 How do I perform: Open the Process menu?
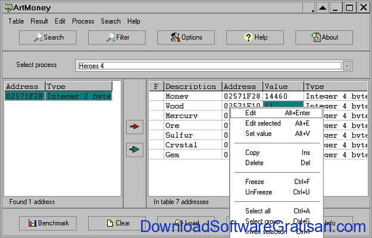click(83, 21)
